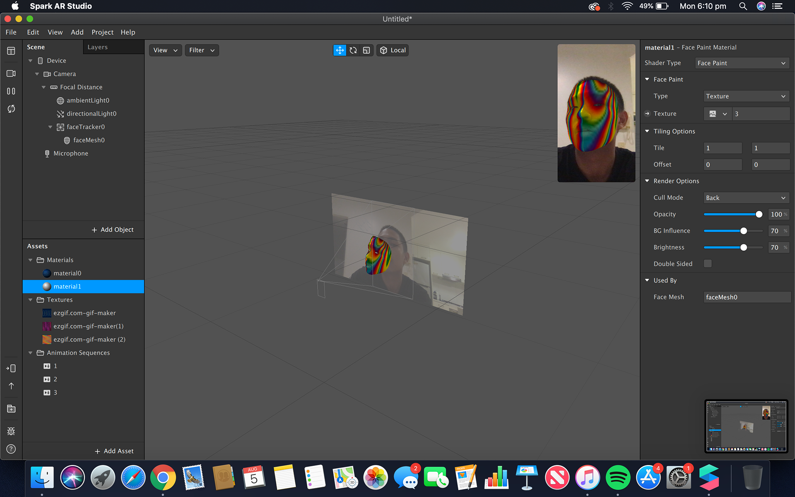Collapse the Animation Sequences folder
Screen dimensions: 795x497
pos(30,353)
